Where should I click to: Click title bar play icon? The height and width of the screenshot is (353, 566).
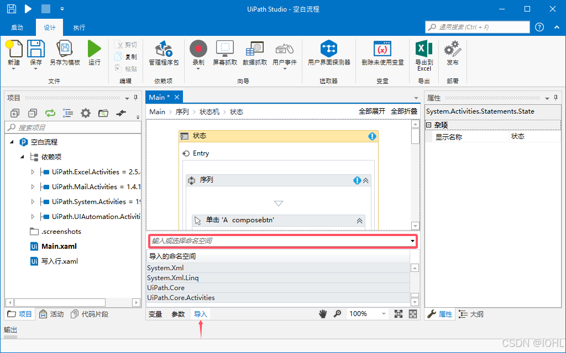pos(28,9)
